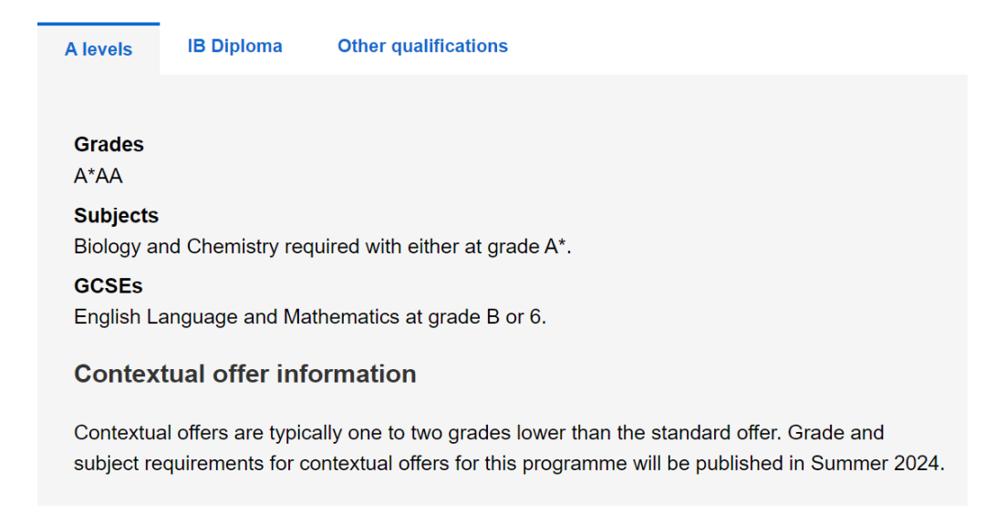This screenshot has width=985, height=514.
Task: Click the A*AA grade requirement text
Action: click(98, 176)
